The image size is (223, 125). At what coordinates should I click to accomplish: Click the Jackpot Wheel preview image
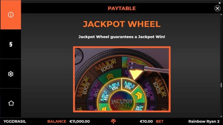122,79
